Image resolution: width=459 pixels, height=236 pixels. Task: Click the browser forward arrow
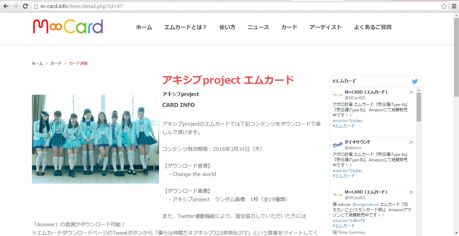[15, 6]
